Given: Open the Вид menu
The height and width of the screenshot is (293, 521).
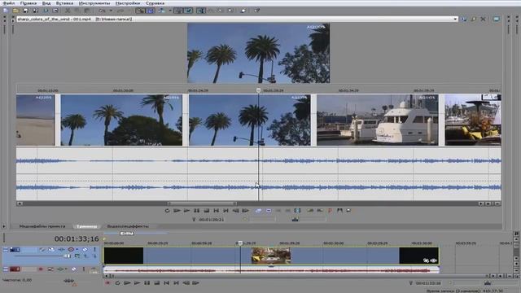Looking at the screenshot, I should point(46,3).
